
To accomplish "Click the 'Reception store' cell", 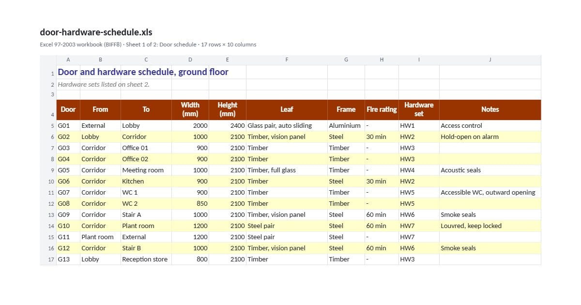I will pos(146,259).
